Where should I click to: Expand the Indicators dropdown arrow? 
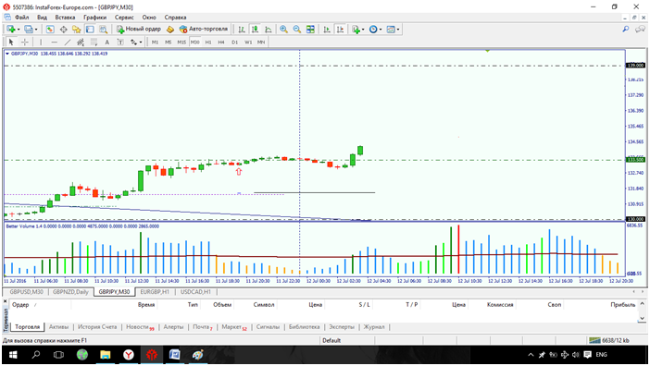[x=363, y=30]
